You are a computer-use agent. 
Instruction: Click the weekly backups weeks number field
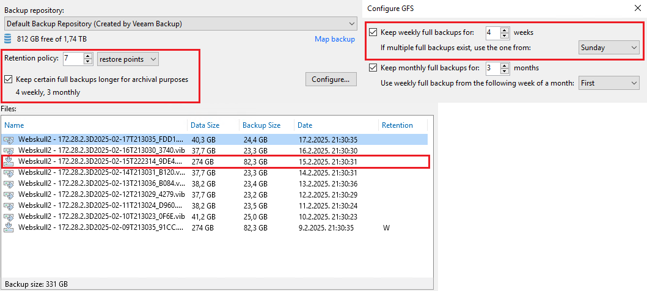pyautogui.click(x=493, y=32)
